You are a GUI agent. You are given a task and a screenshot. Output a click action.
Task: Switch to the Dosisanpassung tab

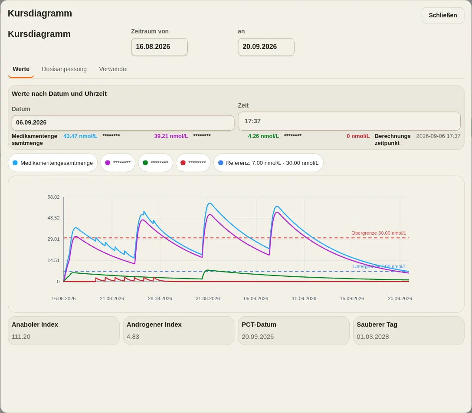(x=64, y=69)
